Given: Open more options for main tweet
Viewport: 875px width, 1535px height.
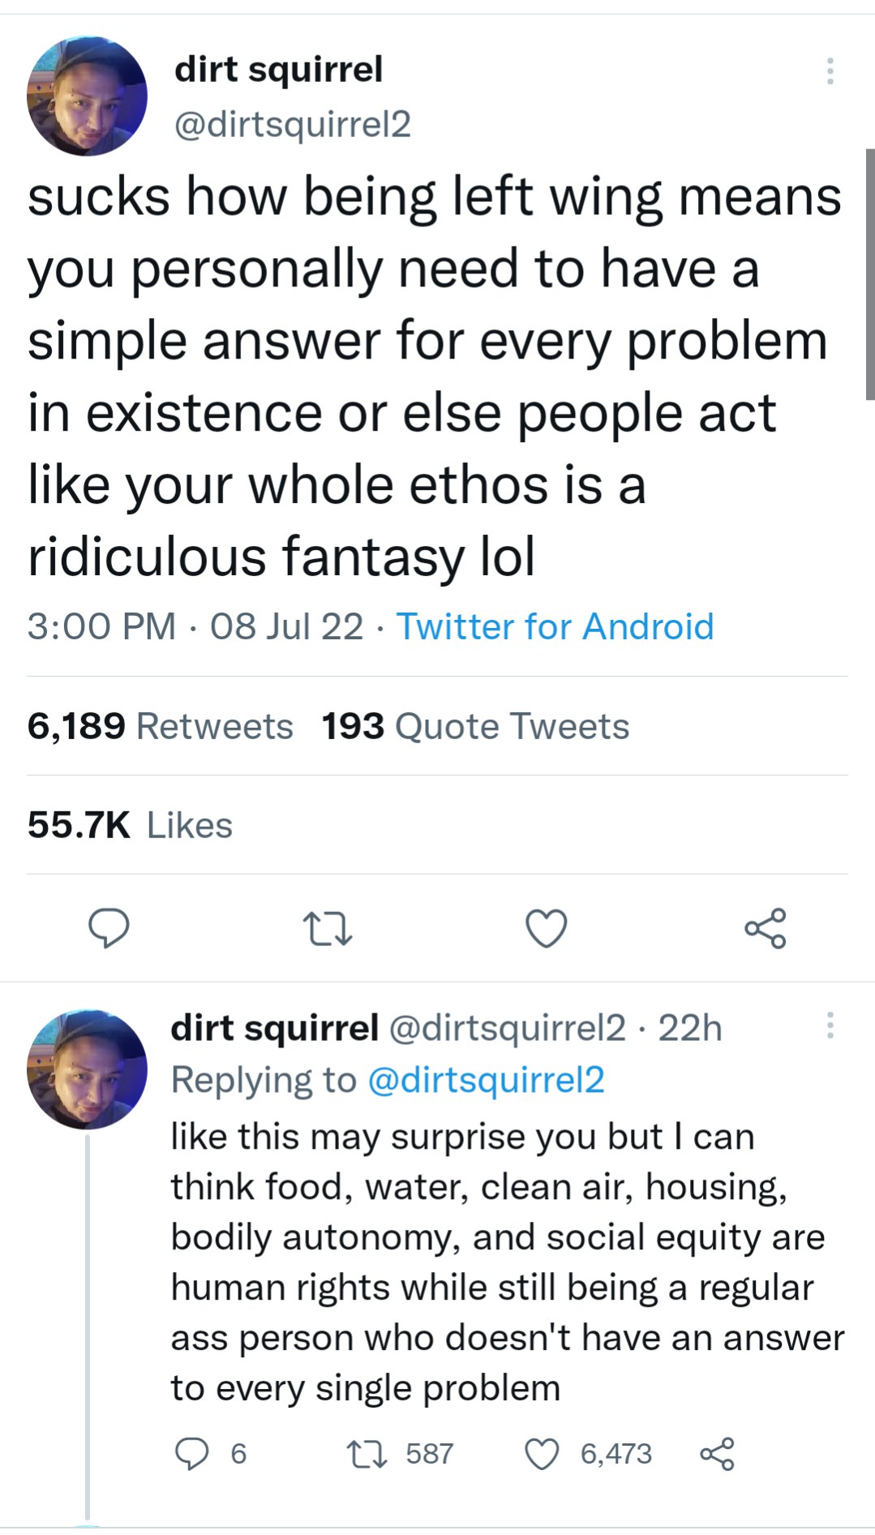Looking at the screenshot, I should 830,71.
